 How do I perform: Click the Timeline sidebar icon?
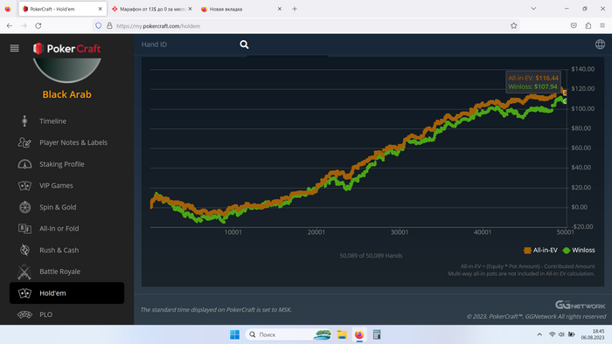pyautogui.click(x=24, y=121)
